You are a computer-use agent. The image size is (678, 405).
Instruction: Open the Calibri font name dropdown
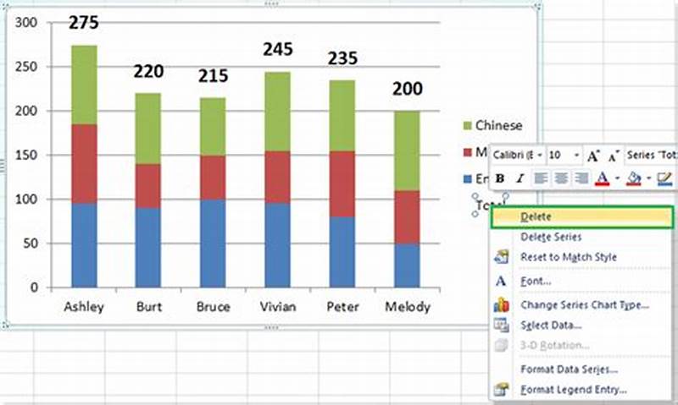click(540, 156)
